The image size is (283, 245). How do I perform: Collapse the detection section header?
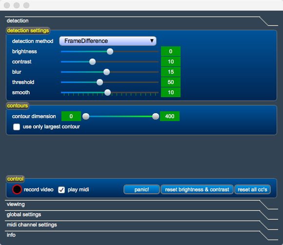click(141, 21)
